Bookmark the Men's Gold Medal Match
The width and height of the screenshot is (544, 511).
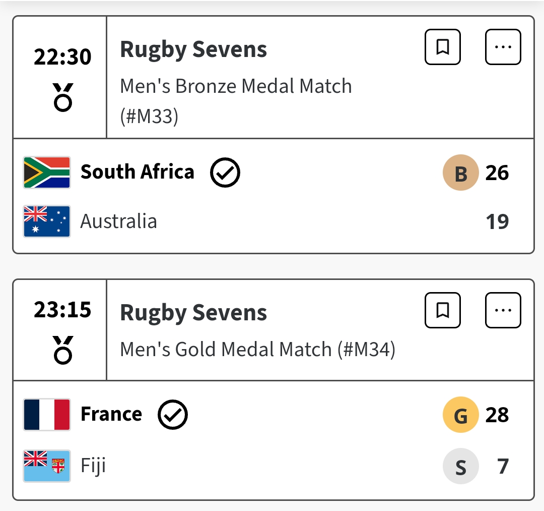[443, 310]
